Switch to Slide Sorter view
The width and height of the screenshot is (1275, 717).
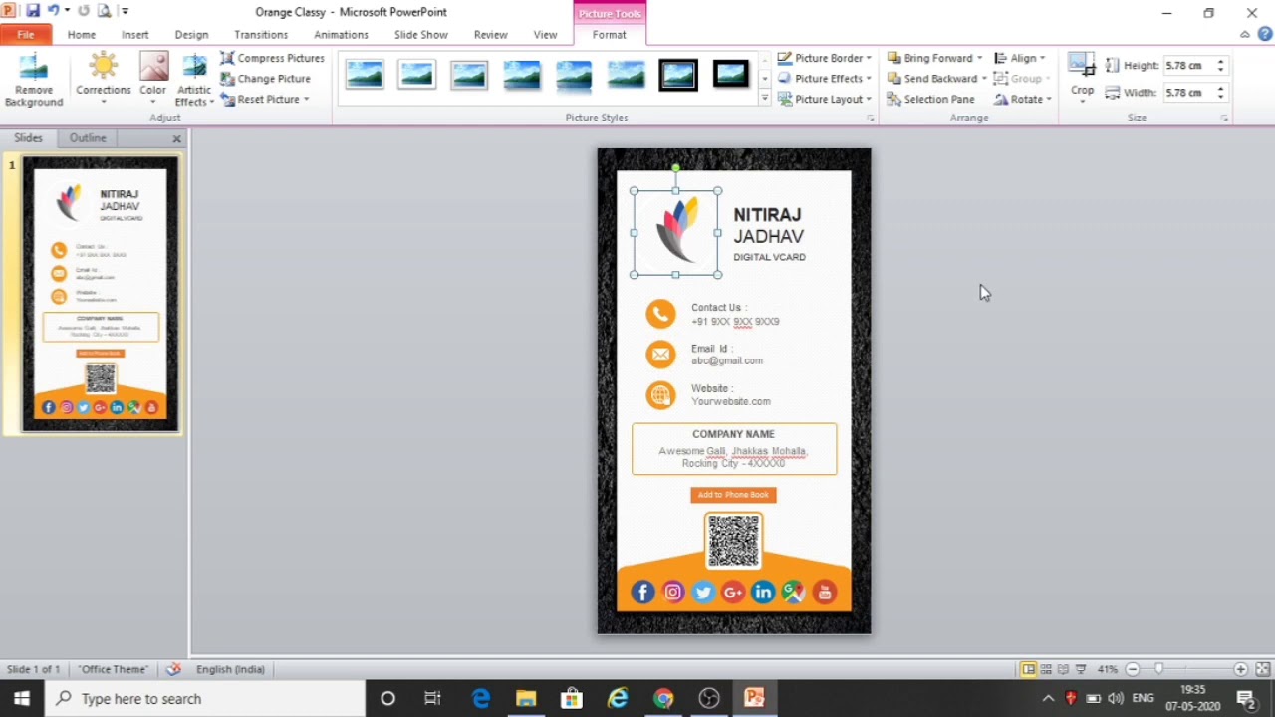(1046, 669)
